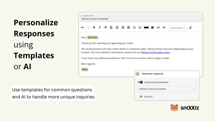The image size is (215, 121).
Task: Open the Shipping Information page link
Action: [155, 52]
